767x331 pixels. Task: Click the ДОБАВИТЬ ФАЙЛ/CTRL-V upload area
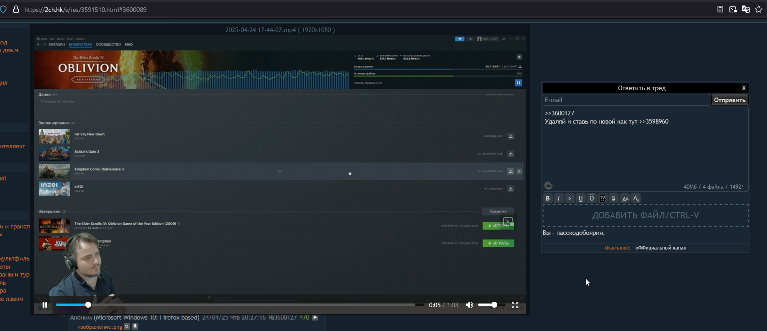pos(646,216)
